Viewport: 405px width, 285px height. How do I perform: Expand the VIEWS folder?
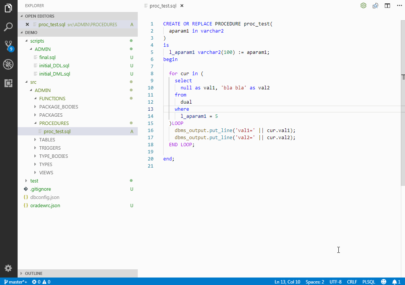pos(77,173)
